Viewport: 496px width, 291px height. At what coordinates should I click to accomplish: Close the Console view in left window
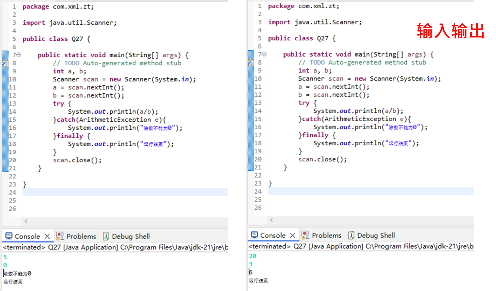47,236
